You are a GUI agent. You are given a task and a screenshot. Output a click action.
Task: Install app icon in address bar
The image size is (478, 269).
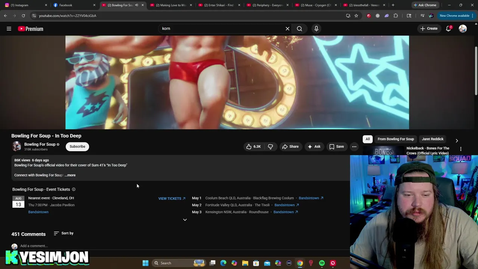[x=348, y=16]
